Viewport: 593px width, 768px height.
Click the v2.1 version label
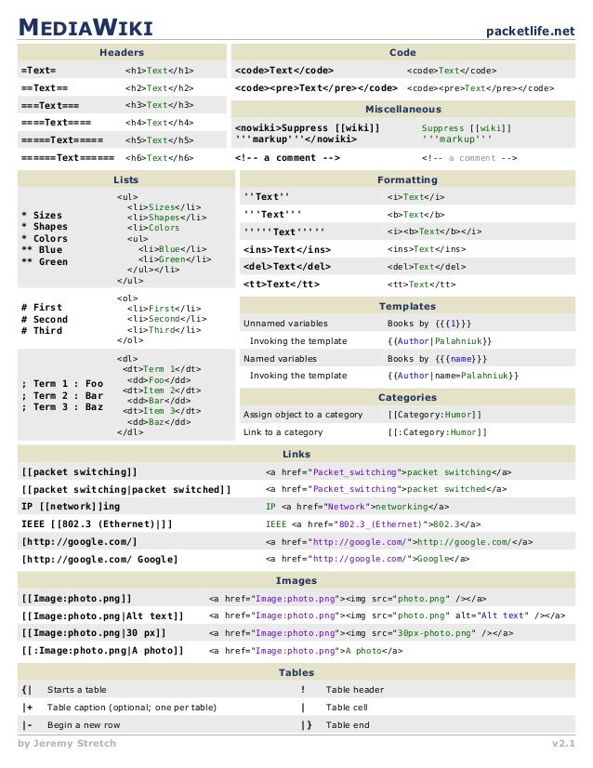pyautogui.click(x=563, y=744)
